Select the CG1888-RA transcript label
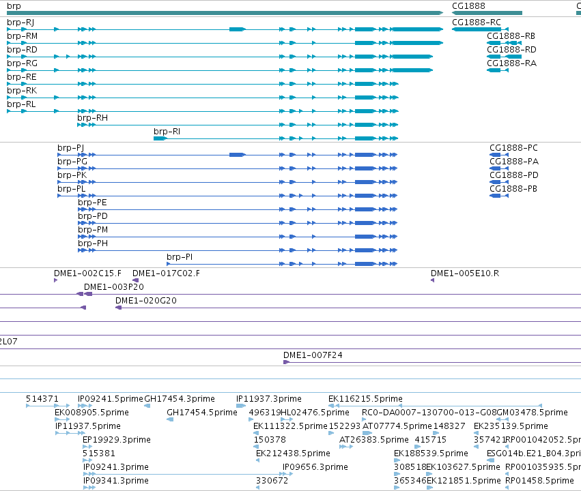The width and height of the screenshot is (581, 491). coord(512,63)
